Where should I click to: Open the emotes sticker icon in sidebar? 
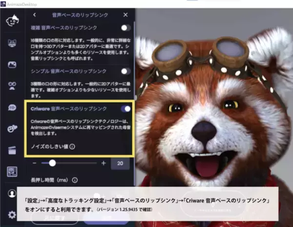coord(12,129)
